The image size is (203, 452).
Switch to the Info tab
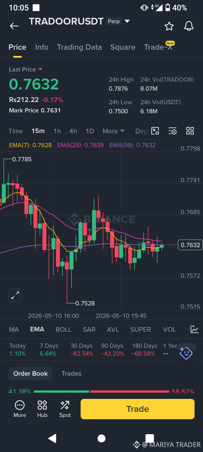tap(42, 47)
